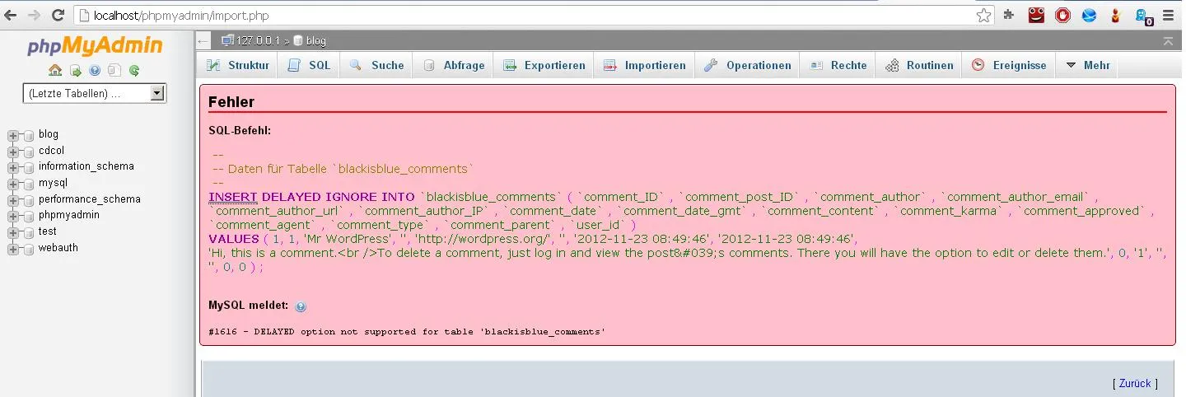1186x397 pixels.
Task: Open the Suche tab
Action: pyautogui.click(x=377, y=65)
